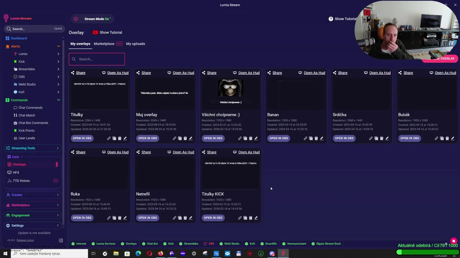Switch to My overlays tab
This screenshot has width=460, height=258.
[x=80, y=44]
